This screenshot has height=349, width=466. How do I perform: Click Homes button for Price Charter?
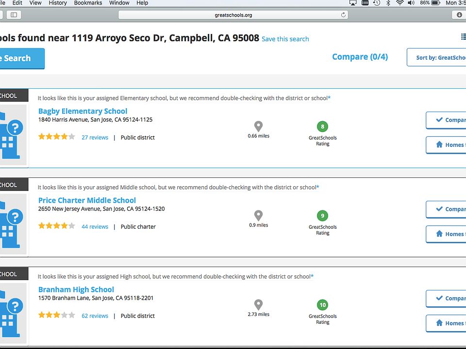point(446,234)
